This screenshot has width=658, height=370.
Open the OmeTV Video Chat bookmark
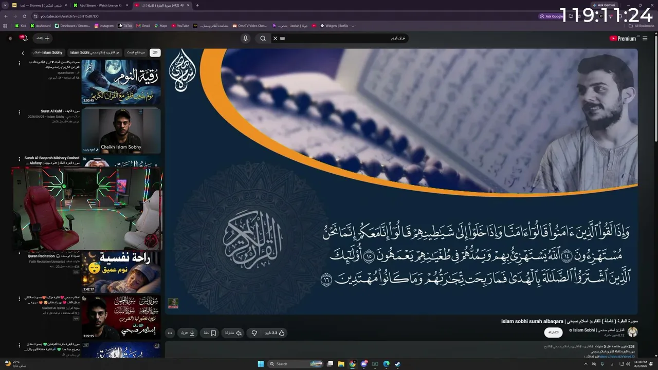(x=250, y=26)
